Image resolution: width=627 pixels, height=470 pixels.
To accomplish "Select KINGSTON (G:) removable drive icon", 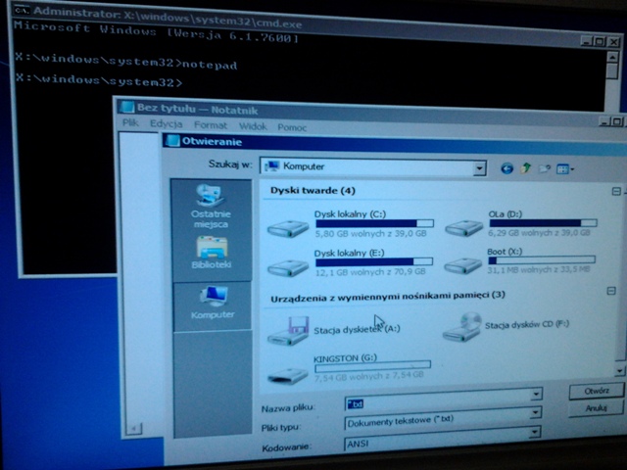I will point(287,376).
